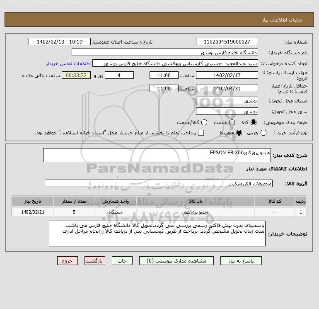Click the quantity cell showing 5
Image resolution: width=319 pixels, height=309 pixels.
point(74,212)
